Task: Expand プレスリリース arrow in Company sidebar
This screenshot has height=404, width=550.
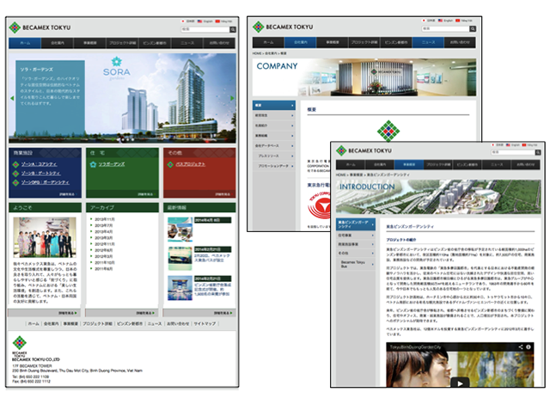Action: coord(292,156)
